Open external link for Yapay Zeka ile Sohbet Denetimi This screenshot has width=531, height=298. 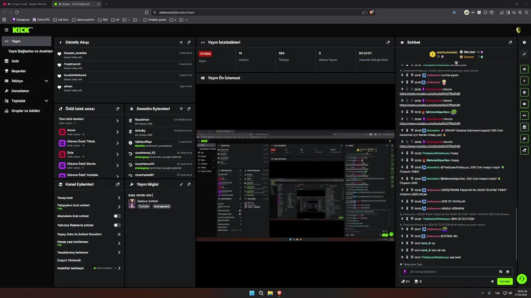coord(119,234)
